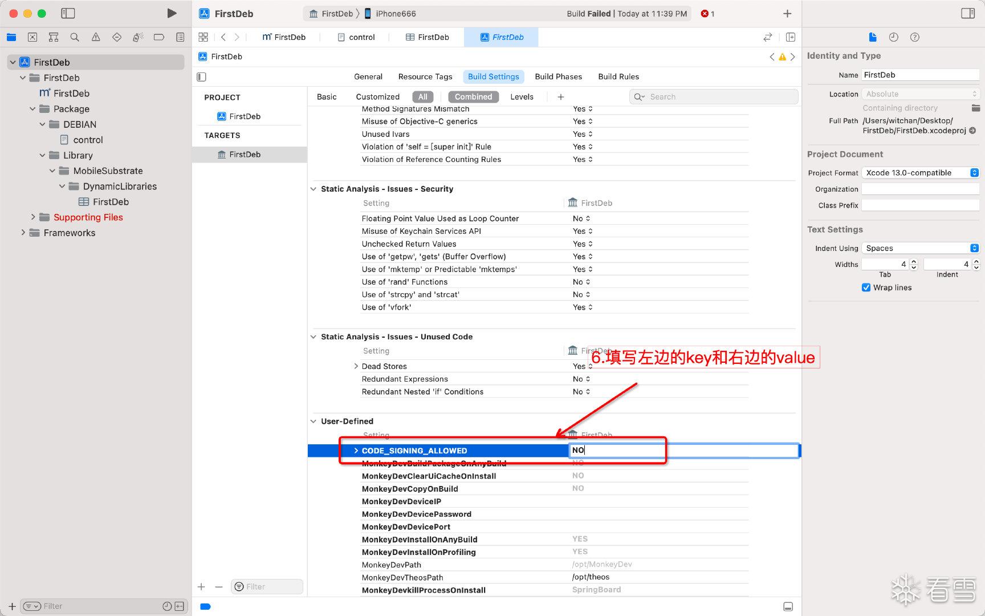Image resolution: width=985 pixels, height=616 pixels.
Task: Click the red build error indicator
Action: tap(707, 14)
